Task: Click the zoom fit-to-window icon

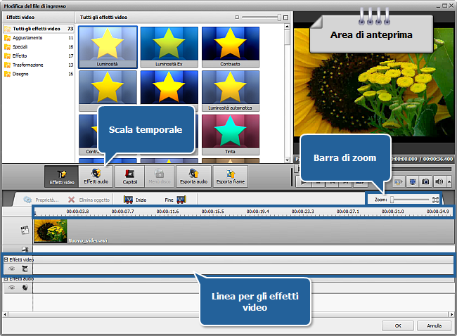Action: tap(435, 200)
